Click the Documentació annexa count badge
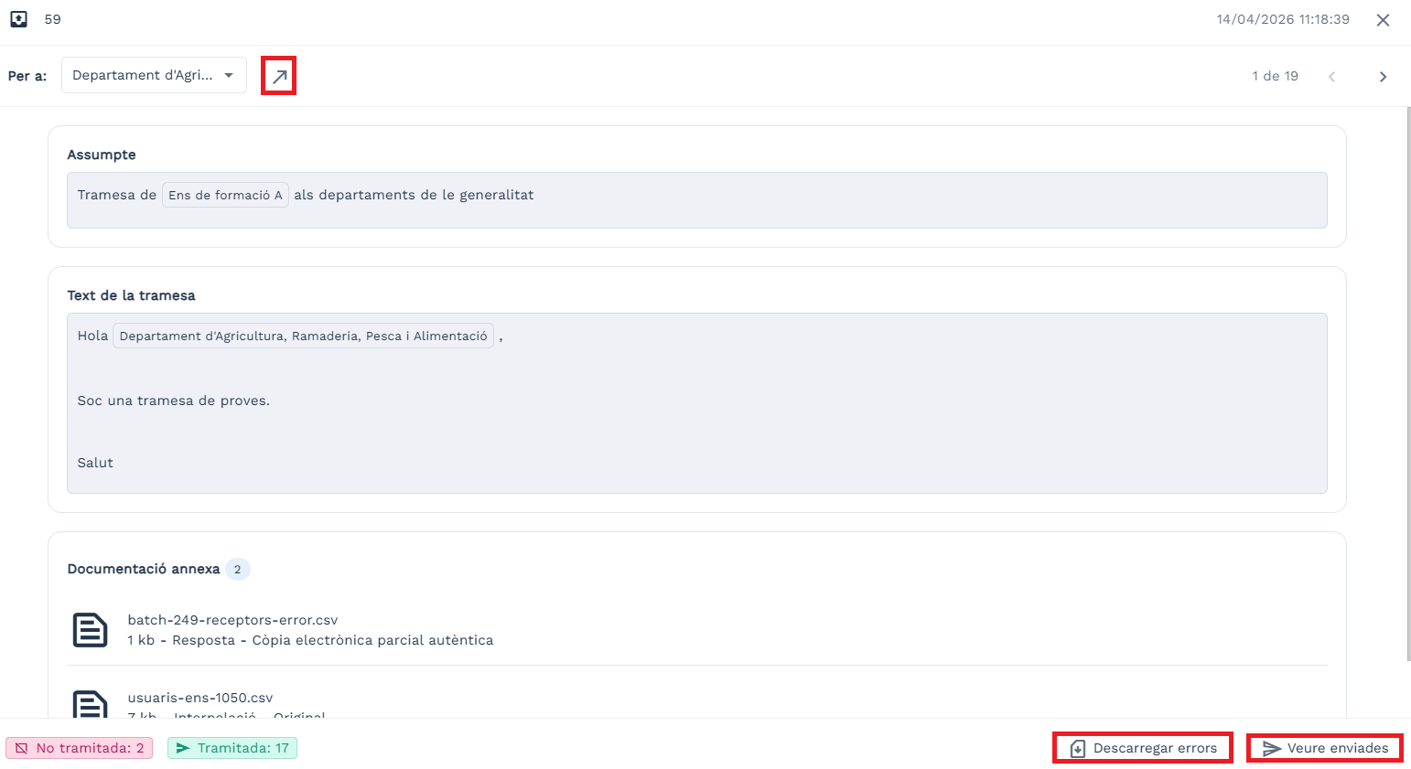The height and width of the screenshot is (769, 1411). tap(237, 569)
